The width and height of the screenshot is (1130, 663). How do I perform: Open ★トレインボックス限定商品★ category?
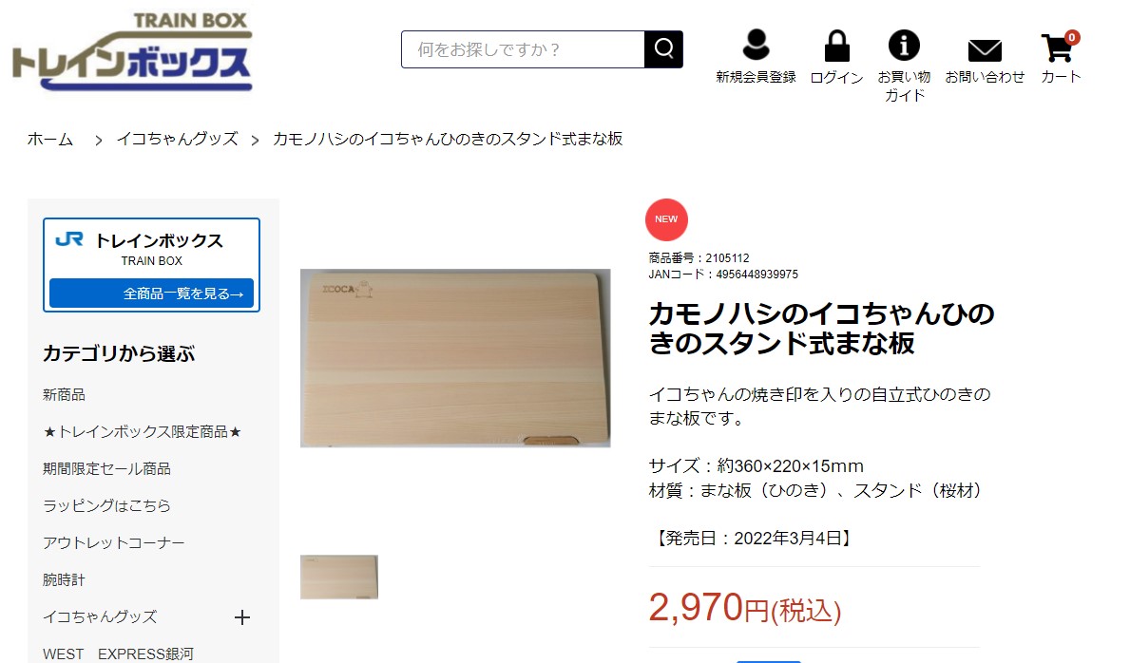click(142, 431)
